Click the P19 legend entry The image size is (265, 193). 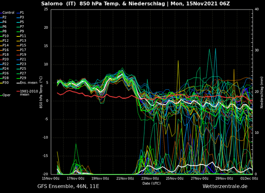click(x=21, y=55)
